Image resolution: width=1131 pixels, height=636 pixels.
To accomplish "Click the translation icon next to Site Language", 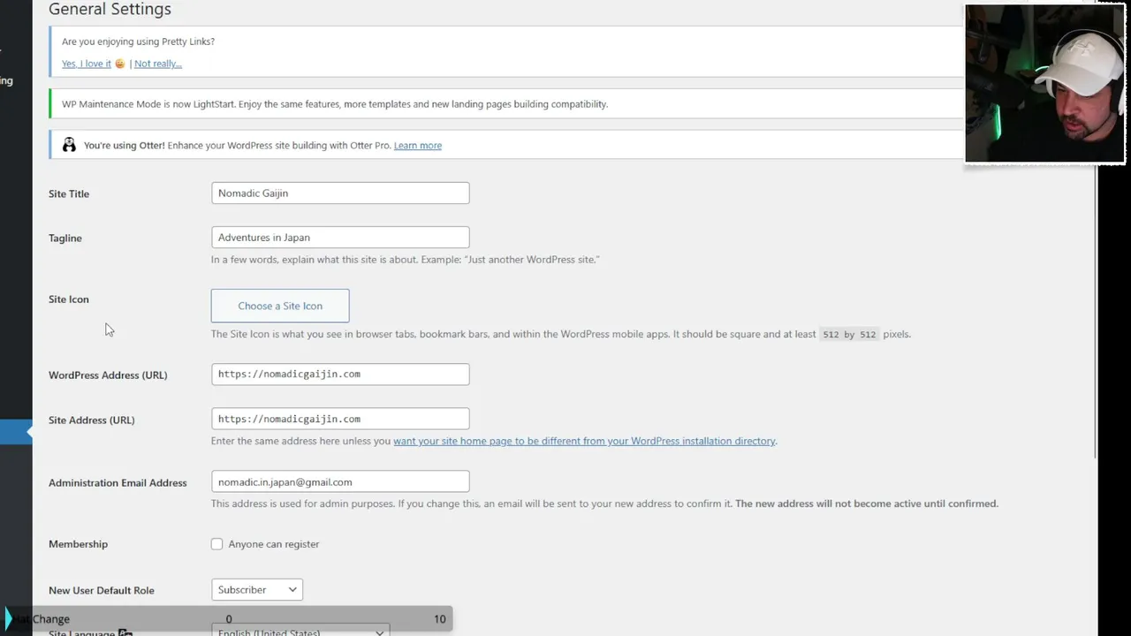I will tap(125, 632).
